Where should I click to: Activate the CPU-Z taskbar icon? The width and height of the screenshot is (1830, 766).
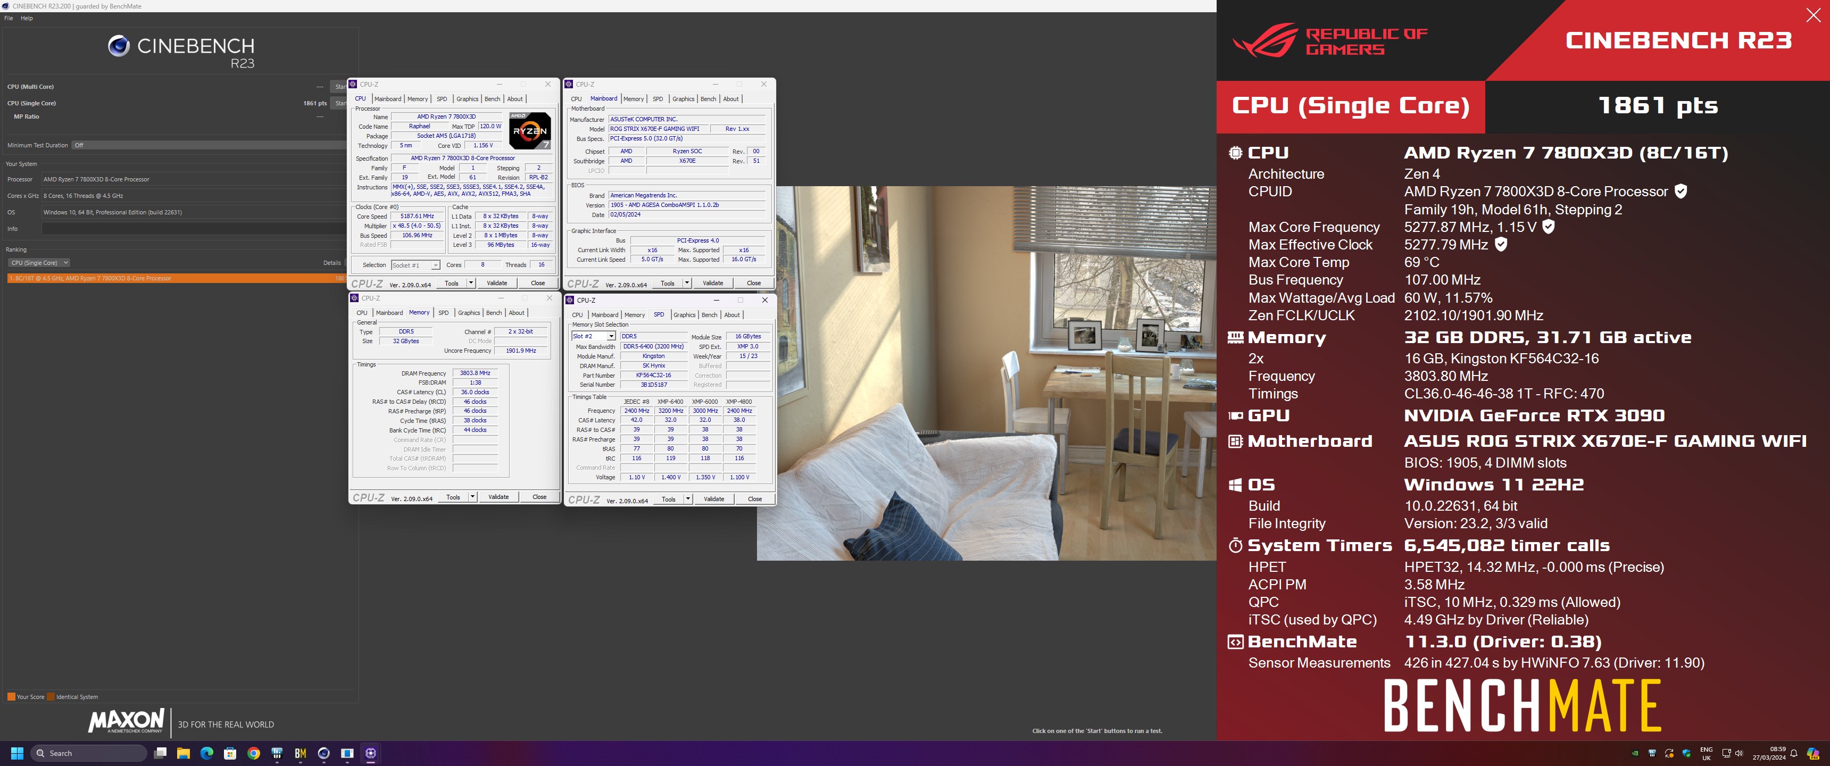pyautogui.click(x=371, y=753)
